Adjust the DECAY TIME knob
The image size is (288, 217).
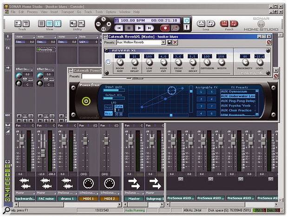point(178,62)
